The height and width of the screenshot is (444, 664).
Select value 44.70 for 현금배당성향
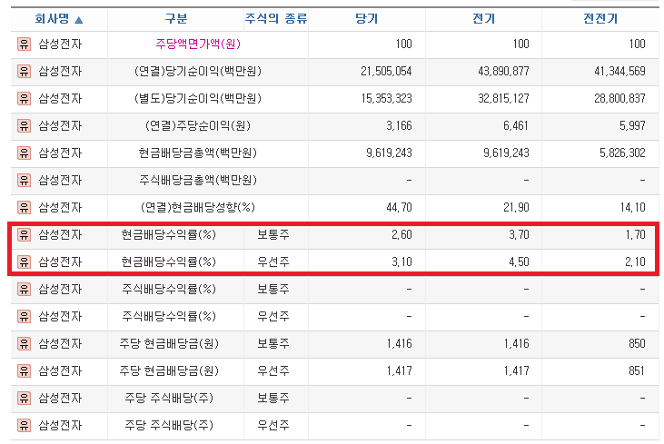399,207
